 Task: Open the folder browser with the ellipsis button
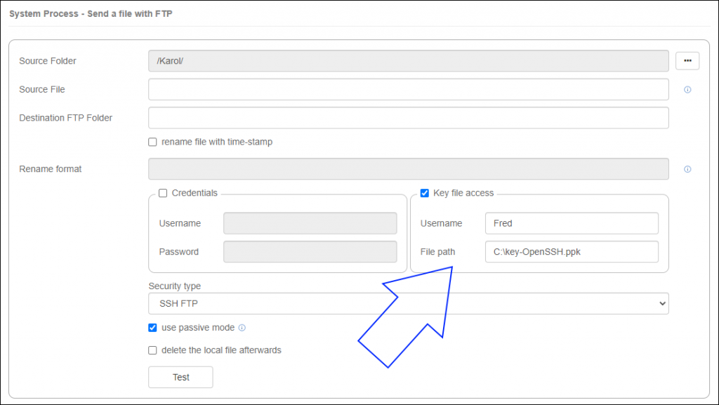point(687,61)
